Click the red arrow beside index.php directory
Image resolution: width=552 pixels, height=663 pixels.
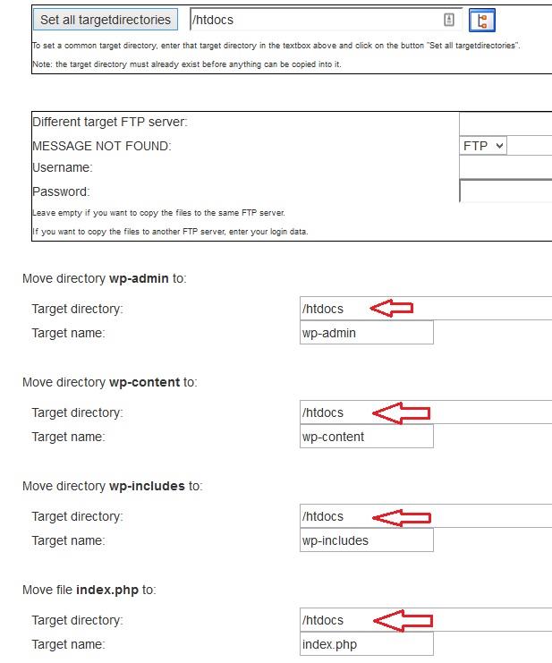[402, 621]
